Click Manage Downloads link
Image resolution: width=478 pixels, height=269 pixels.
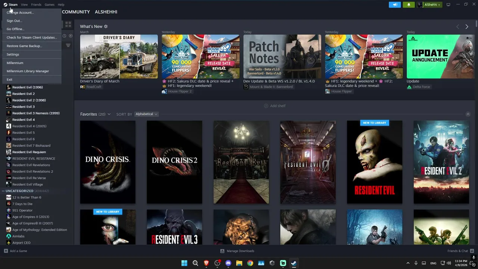[x=240, y=251]
